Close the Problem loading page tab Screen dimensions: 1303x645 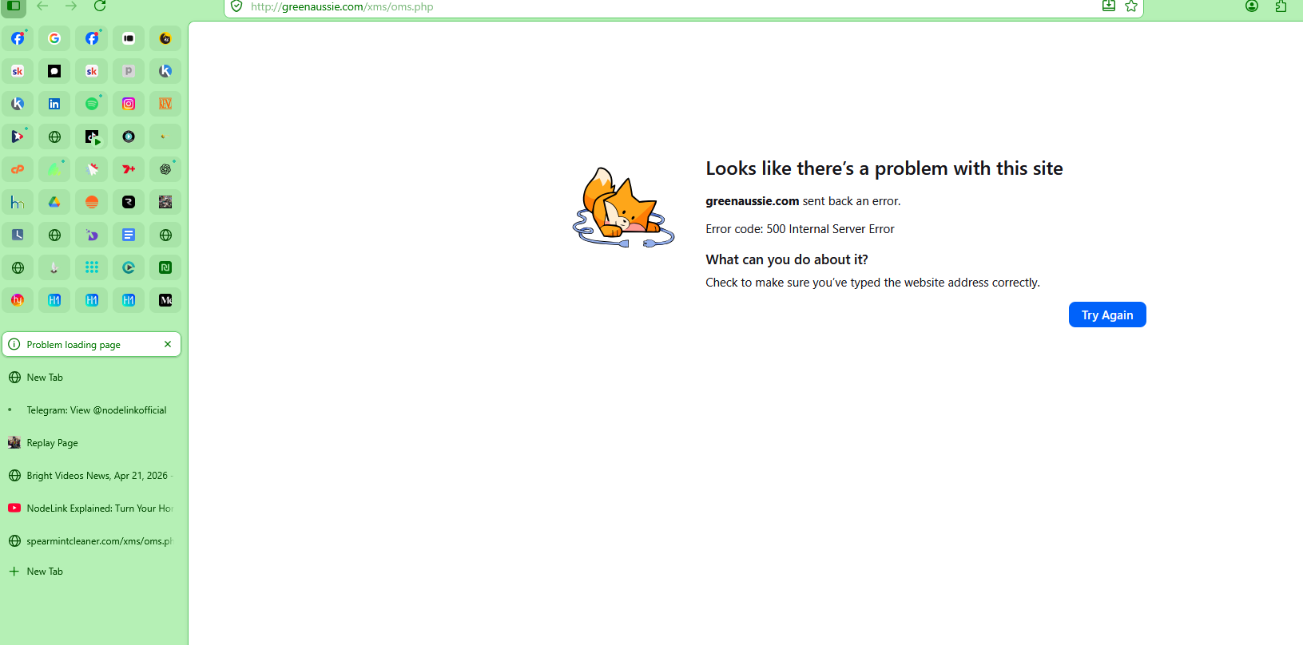[x=168, y=344]
